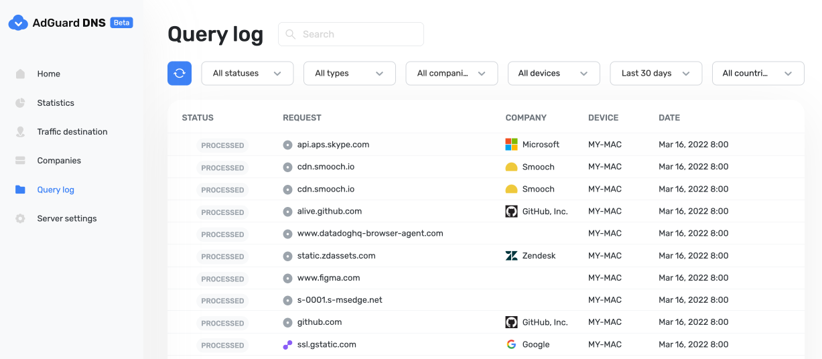
Task: Click the api.aps.skype.com request
Action: 334,144
